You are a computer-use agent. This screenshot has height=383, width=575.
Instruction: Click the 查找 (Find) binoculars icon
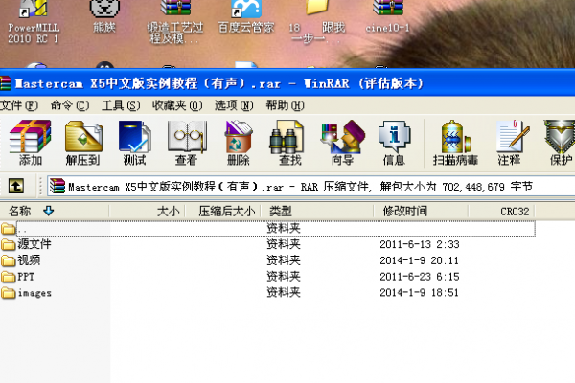tap(289, 143)
